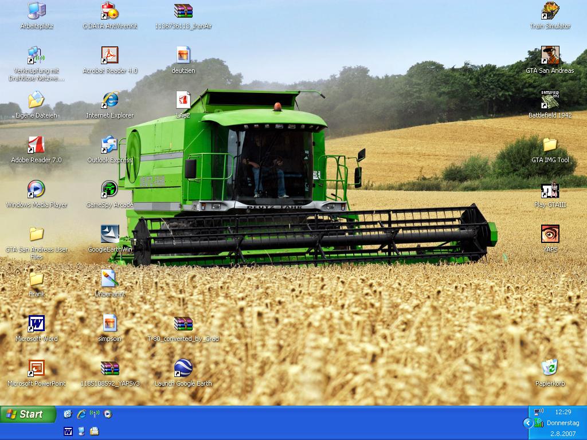Click the Outlook Express desktop shortcut
Viewport: 587px width, 440px height.
109,145
